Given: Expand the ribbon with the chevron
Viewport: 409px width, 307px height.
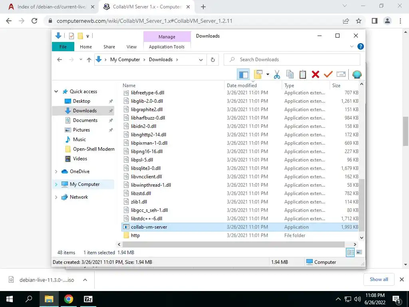Looking at the screenshot, I should tap(351, 46).
